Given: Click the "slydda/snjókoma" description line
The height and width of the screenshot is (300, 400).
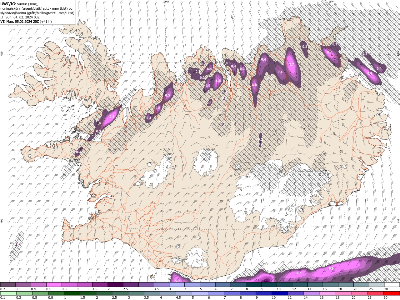Looking at the screenshot, I should (37, 13).
